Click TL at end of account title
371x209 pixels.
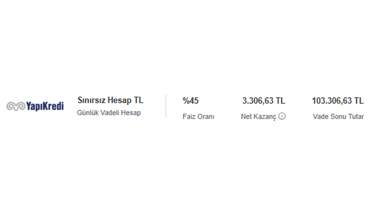point(138,100)
